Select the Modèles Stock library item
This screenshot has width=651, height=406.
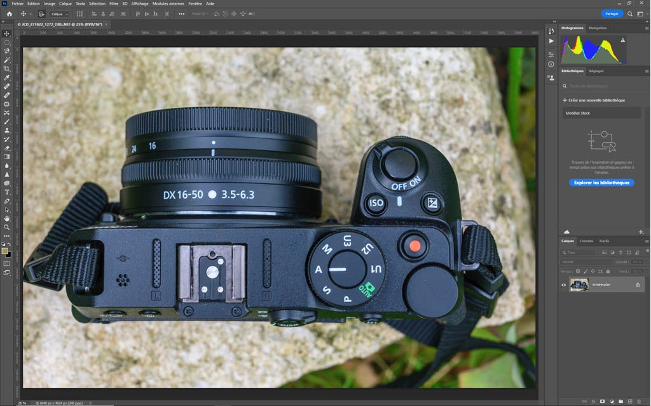coord(601,113)
